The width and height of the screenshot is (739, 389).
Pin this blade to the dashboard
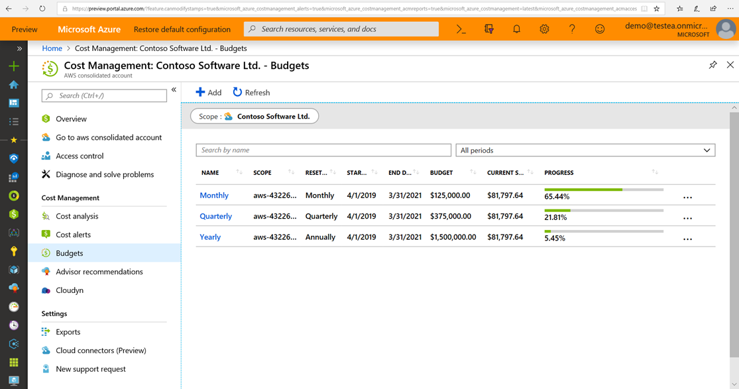click(712, 65)
